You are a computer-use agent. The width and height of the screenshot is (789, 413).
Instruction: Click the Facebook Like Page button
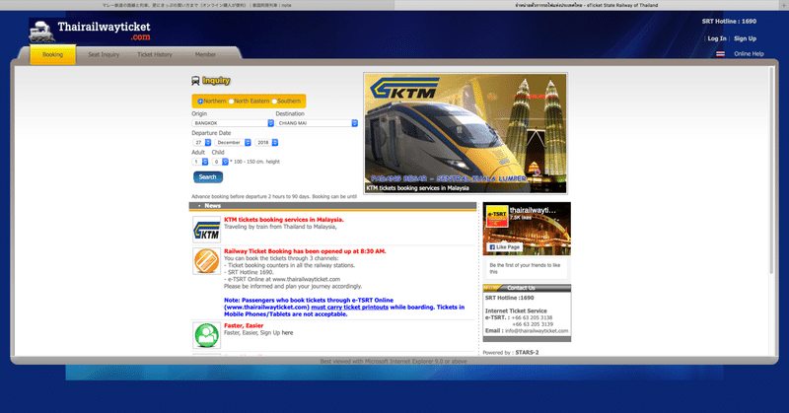point(504,247)
